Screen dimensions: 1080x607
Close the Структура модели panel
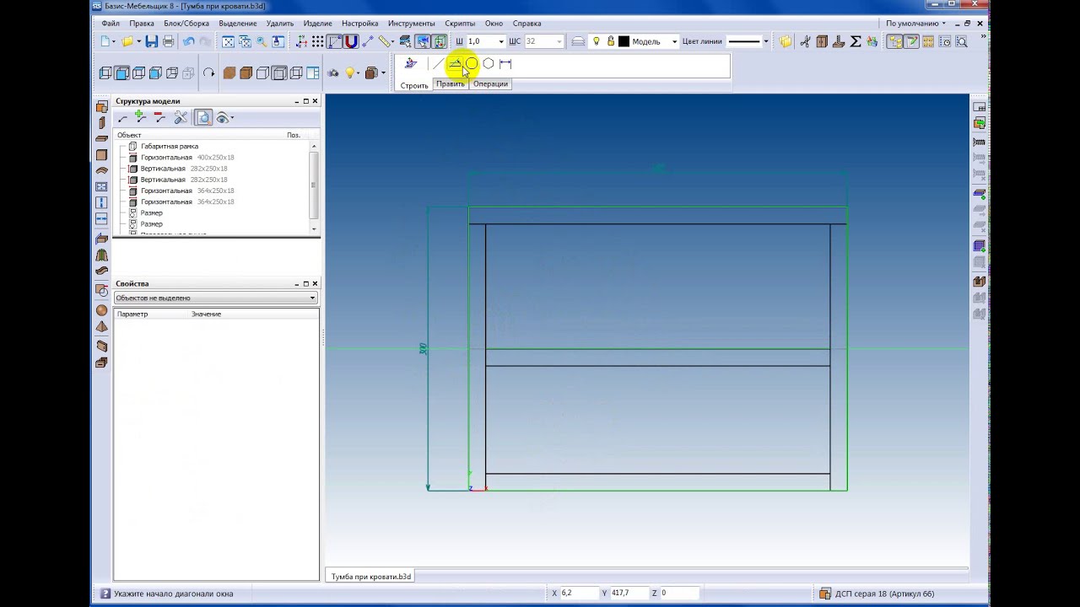[x=316, y=101]
